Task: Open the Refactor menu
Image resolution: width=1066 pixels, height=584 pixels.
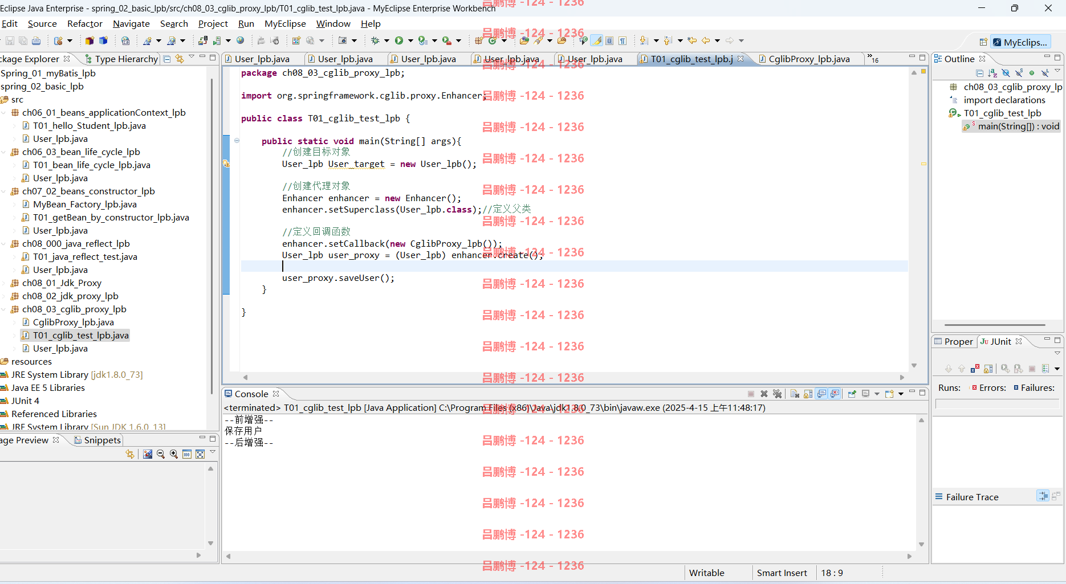Action: pyautogui.click(x=85, y=23)
